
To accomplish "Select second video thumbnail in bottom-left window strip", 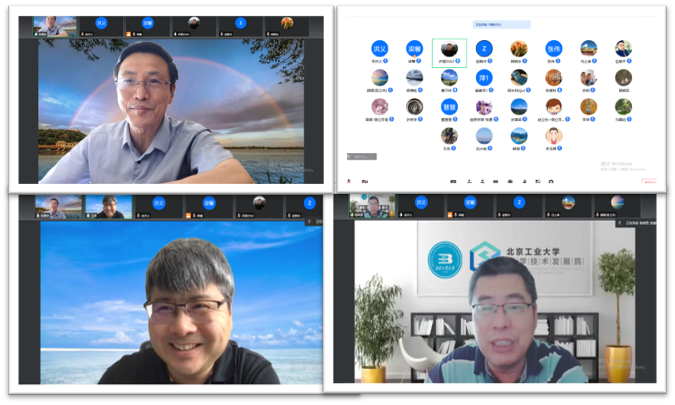I will (109, 206).
